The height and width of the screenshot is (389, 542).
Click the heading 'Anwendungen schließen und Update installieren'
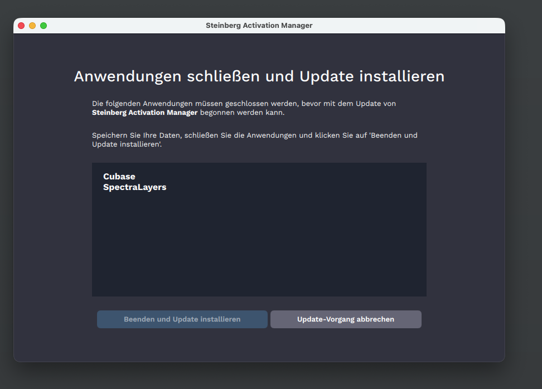(x=259, y=76)
